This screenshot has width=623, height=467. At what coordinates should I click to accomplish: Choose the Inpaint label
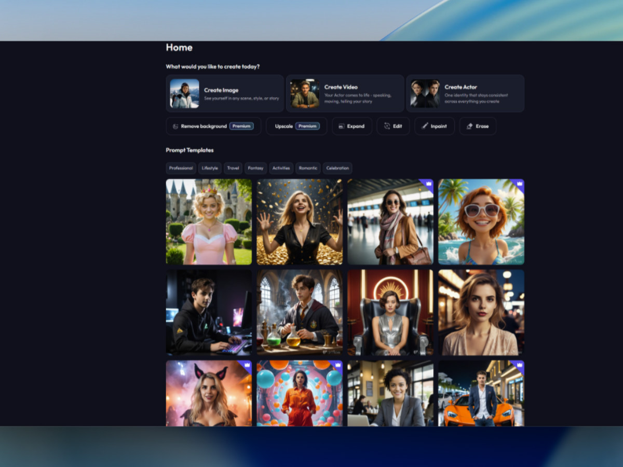tap(439, 126)
